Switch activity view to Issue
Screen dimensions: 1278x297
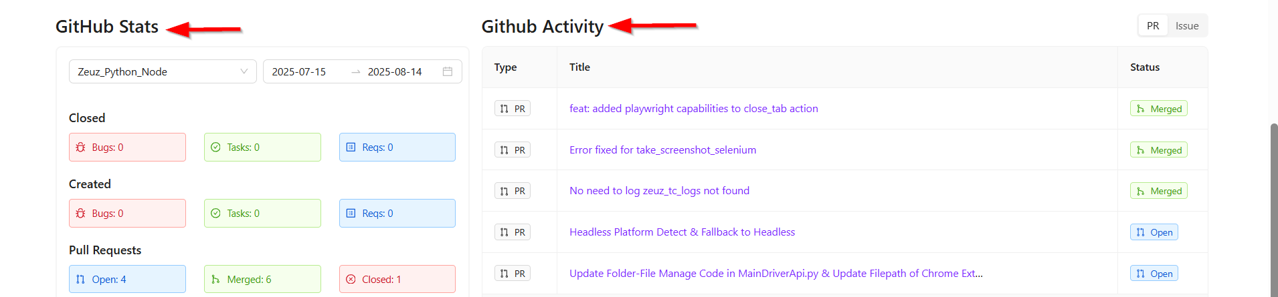point(1187,25)
